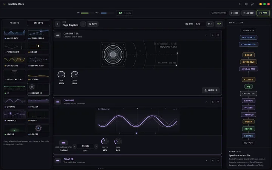Adjust the Cabinet IR Level knob
The height and width of the screenshot is (170, 272).
(x=74, y=74)
